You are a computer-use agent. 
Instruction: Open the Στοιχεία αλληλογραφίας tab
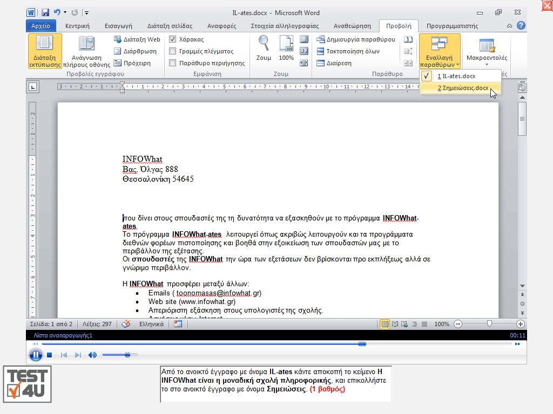click(x=285, y=26)
